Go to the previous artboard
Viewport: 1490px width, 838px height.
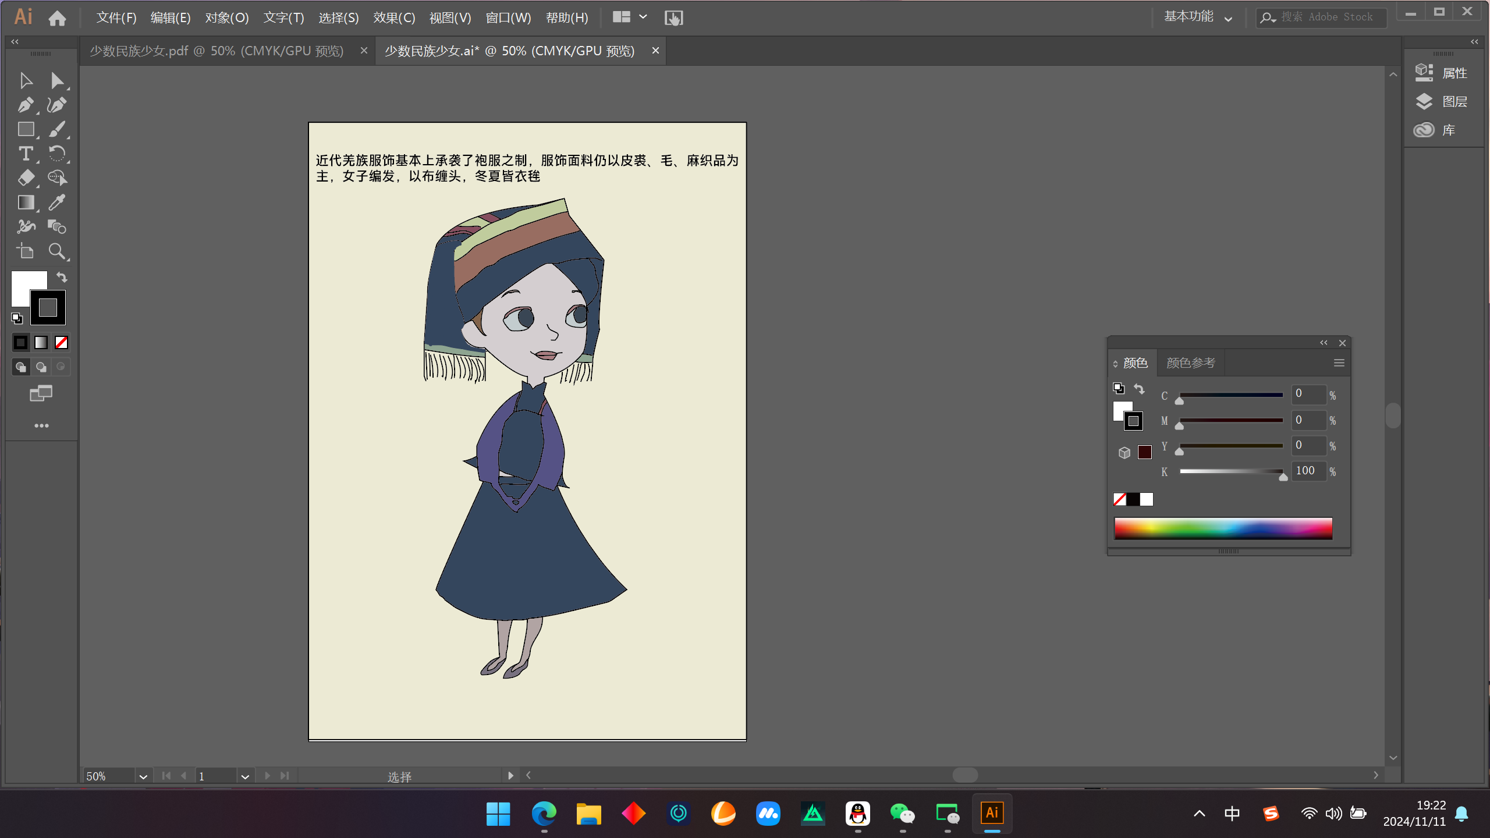(x=183, y=776)
